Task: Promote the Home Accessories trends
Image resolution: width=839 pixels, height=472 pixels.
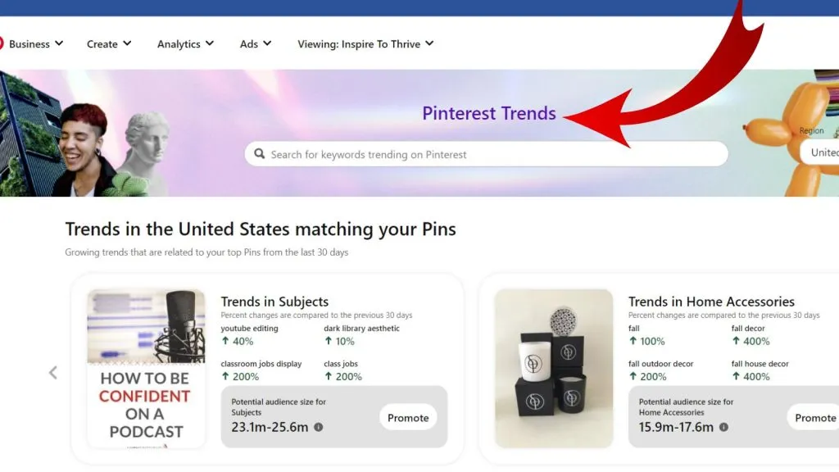Action: click(x=814, y=417)
